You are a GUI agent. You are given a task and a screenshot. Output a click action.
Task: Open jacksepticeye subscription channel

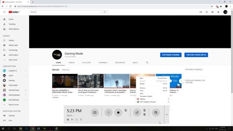(15, 100)
